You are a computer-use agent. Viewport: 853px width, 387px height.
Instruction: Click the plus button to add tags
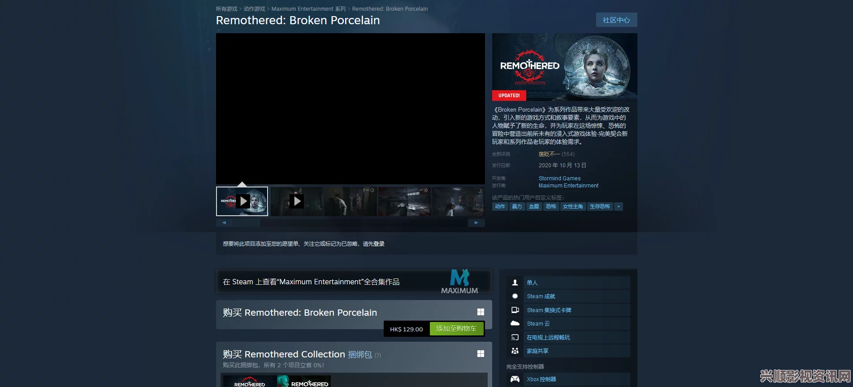pyautogui.click(x=619, y=206)
